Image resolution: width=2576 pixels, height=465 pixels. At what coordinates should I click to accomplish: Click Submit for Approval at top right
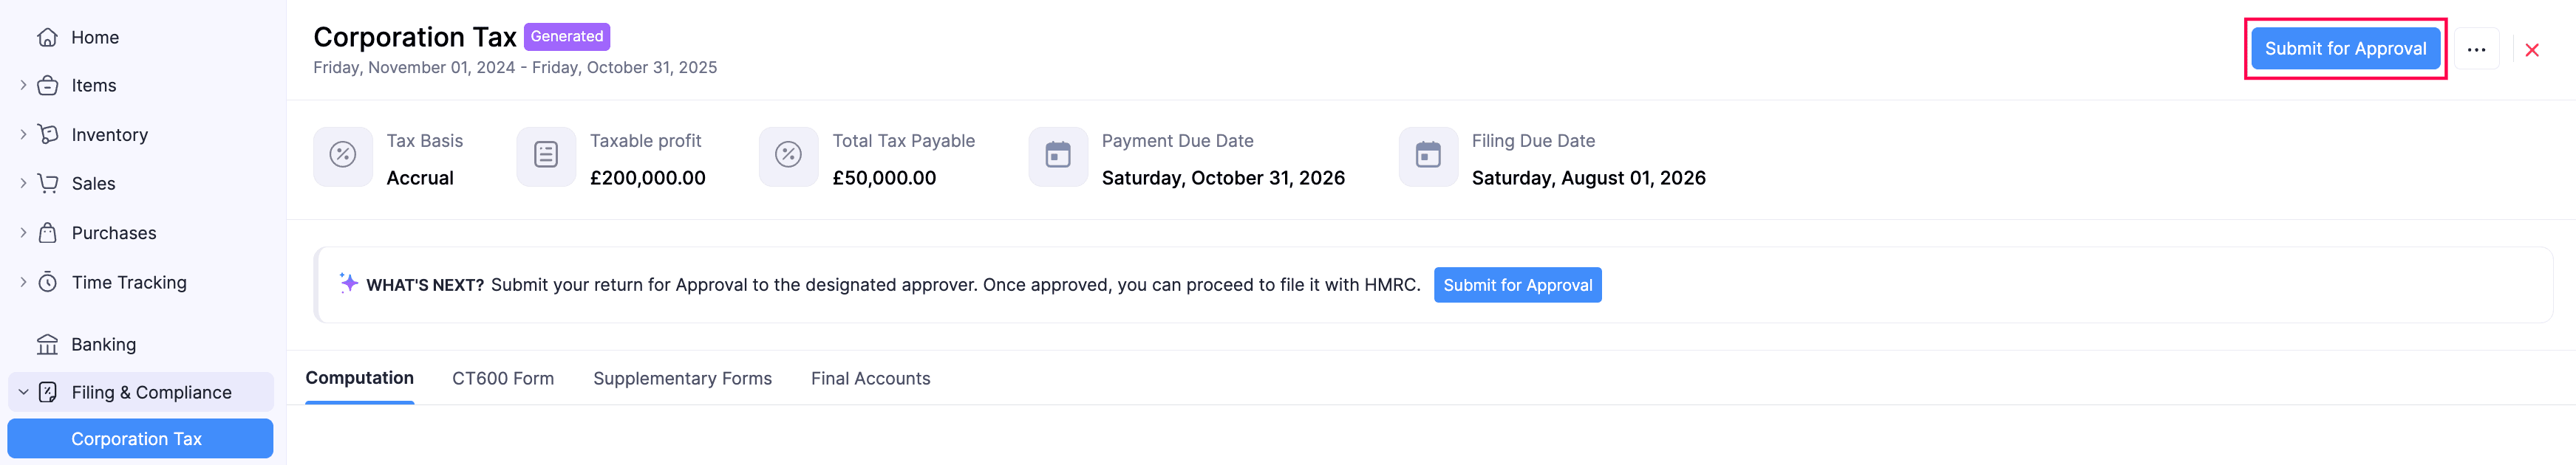click(2346, 48)
